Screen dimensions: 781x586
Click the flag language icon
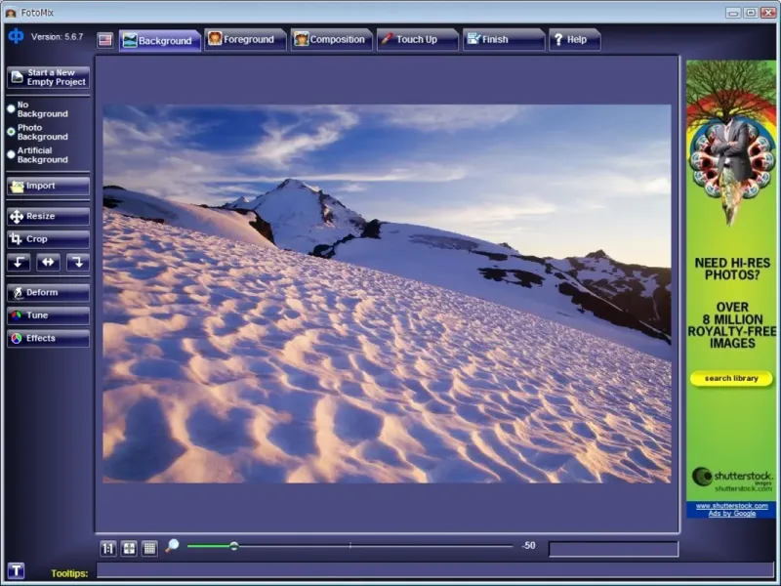coord(104,40)
